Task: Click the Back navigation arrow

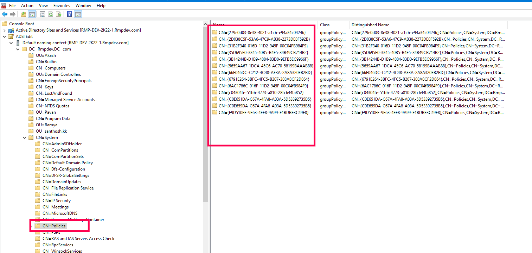Action: (5, 14)
